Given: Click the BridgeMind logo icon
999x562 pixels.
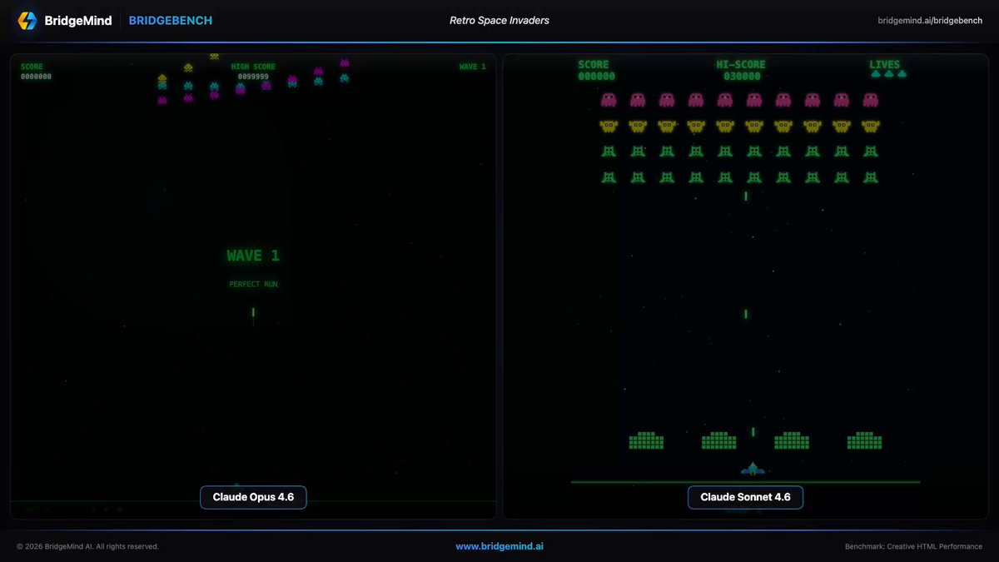Looking at the screenshot, I should click(27, 20).
